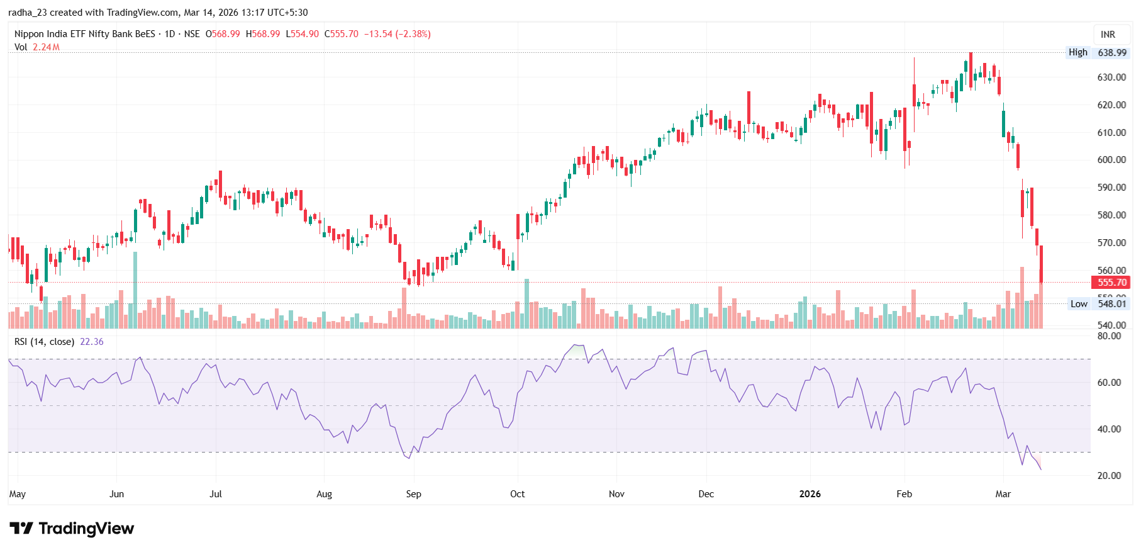Select the symbol title Nippon India ETF Nifty Bank BeES
Viewport: 1141px width, 552px height.
pos(84,34)
